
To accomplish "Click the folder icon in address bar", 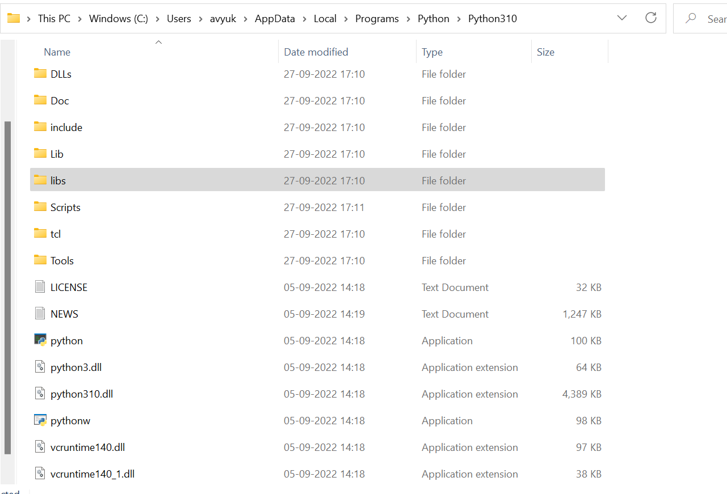I will point(14,18).
